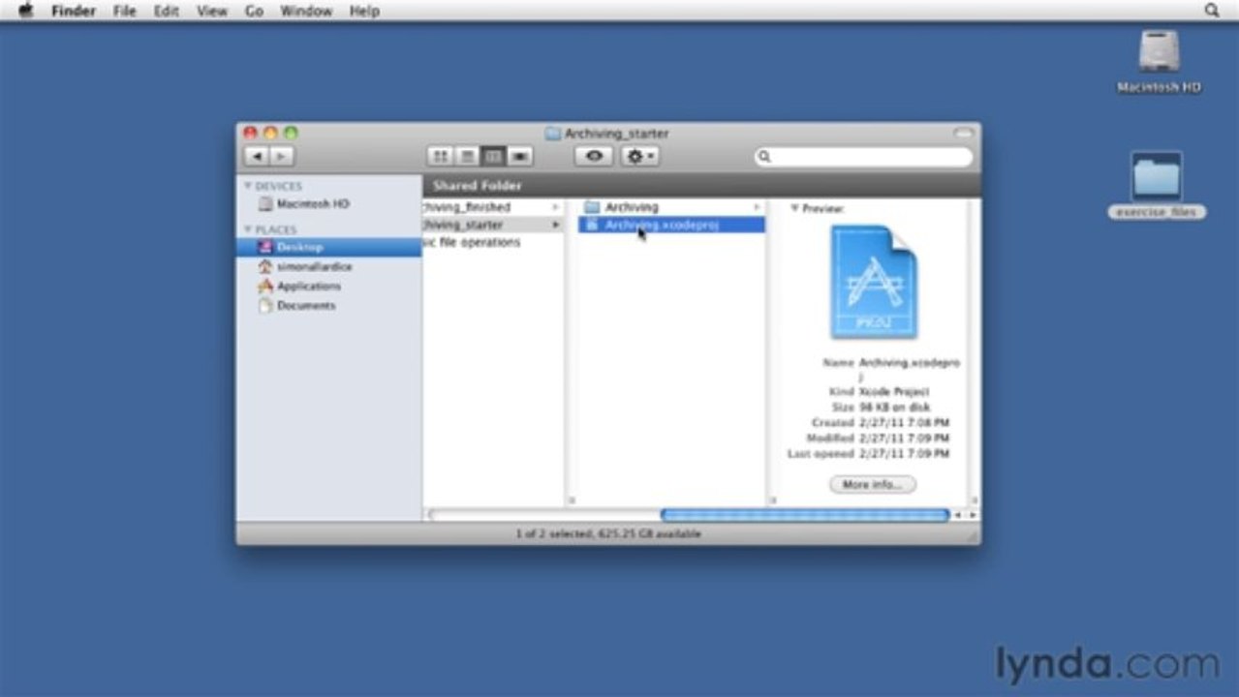Open the Window menu
Viewport: 1239px width, 697px height.
click(305, 11)
